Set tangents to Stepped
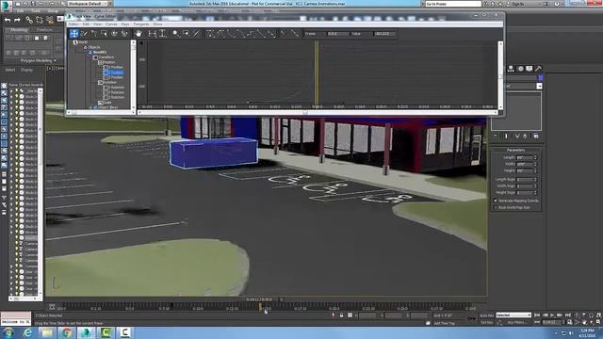 (251, 34)
